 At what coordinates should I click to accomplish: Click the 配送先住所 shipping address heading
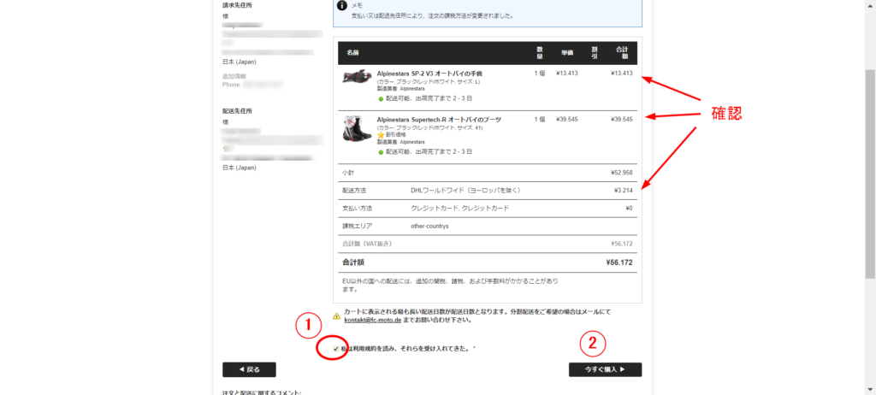click(x=237, y=111)
